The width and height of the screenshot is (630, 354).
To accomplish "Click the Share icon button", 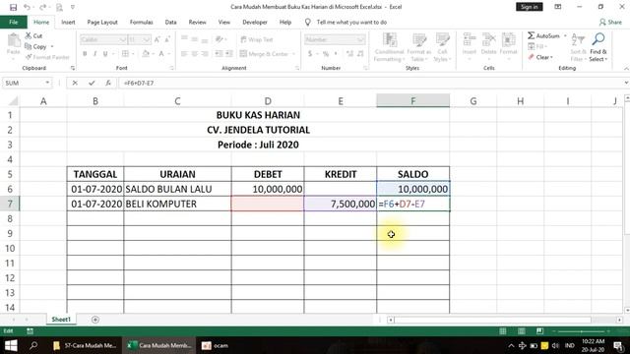I will click(610, 22).
